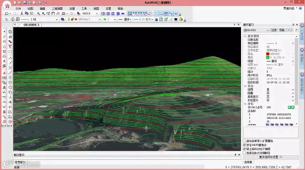Open the 工具 (Tools) menu
This screenshot has height=170, width=305.
pyautogui.click(x=84, y=8)
